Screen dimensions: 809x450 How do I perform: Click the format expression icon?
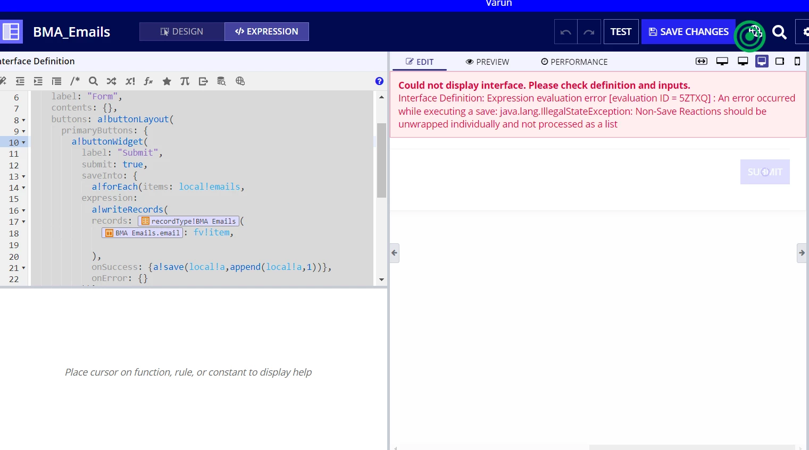pyautogui.click(x=56, y=81)
